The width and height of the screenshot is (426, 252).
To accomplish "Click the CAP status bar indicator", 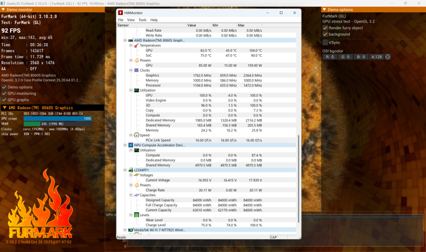I will click(273, 237).
